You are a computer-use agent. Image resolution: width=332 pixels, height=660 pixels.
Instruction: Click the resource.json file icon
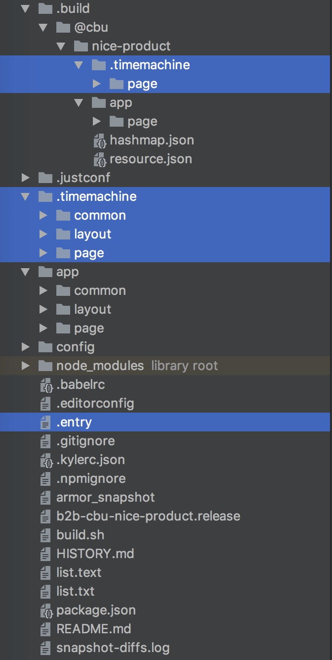[100, 159]
